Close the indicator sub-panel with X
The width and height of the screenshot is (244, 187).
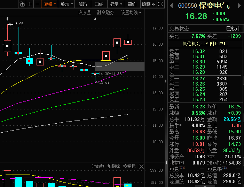[141, 167]
